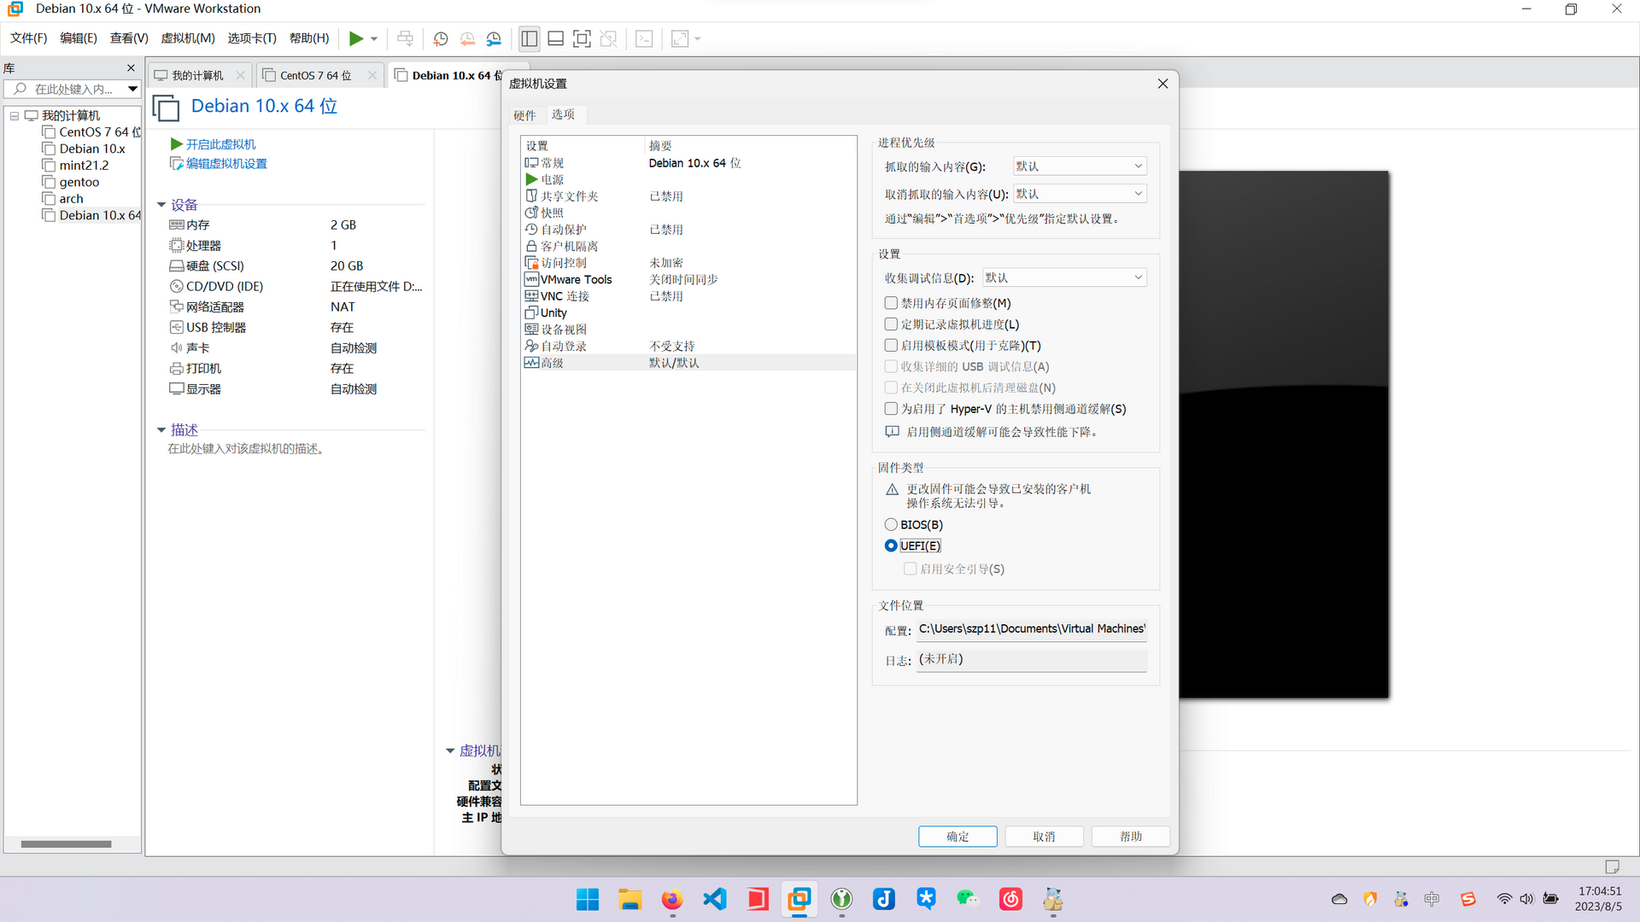The height and width of the screenshot is (922, 1640).
Task: Collapse 我的计算机 tree node
Action: pos(15,115)
